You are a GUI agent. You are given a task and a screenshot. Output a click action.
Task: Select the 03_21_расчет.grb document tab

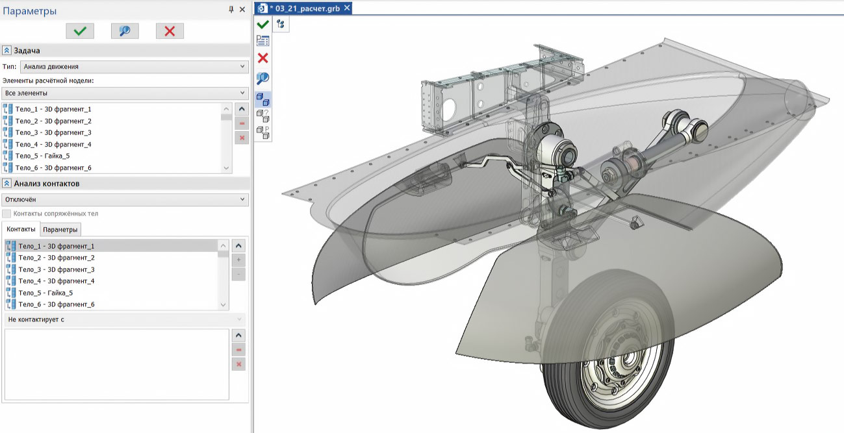pyautogui.click(x=305, y=8)
